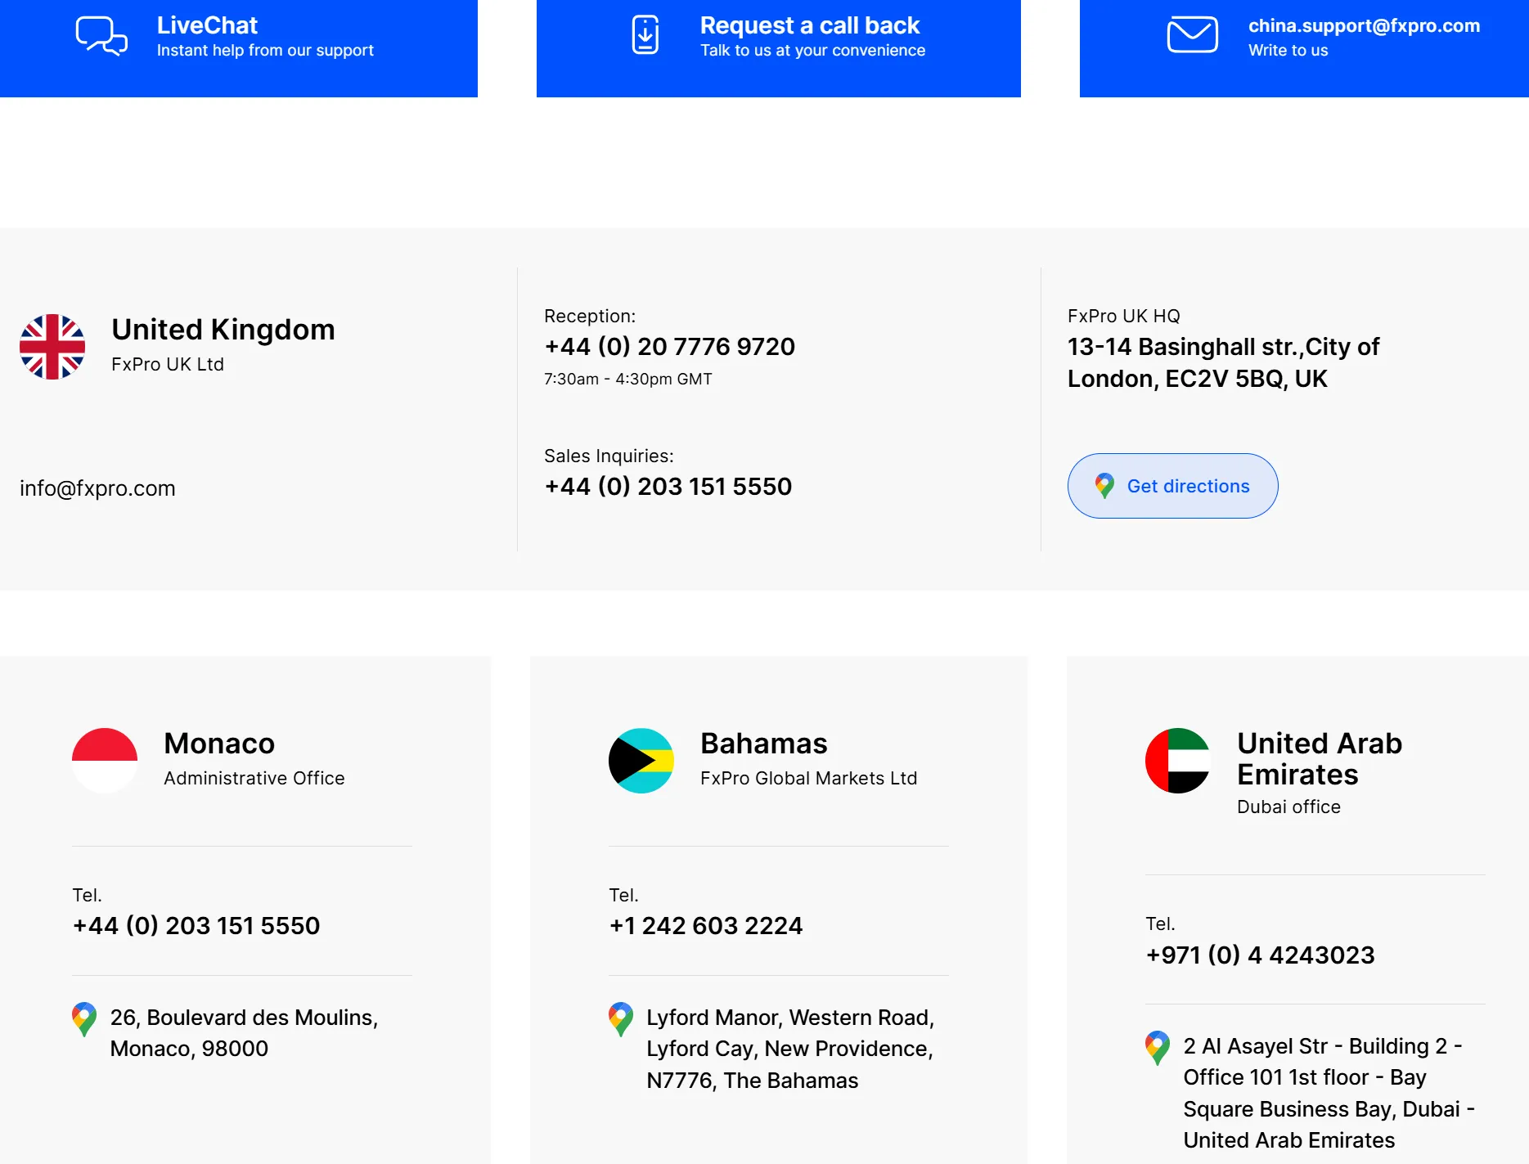Image resolution: width=1529 pixels, height=1164 pixels.
Task: Click the Talk to us at your convenience text
Action: [813, 51]
